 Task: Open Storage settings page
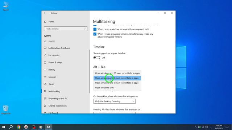click(x=52, y=77)
